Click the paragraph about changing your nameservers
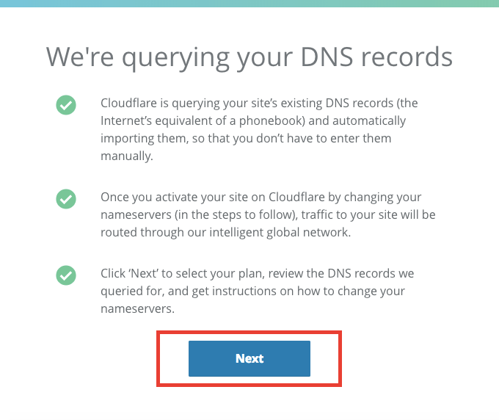This screenshot has width=499, height=420. (x=268, y=215)
